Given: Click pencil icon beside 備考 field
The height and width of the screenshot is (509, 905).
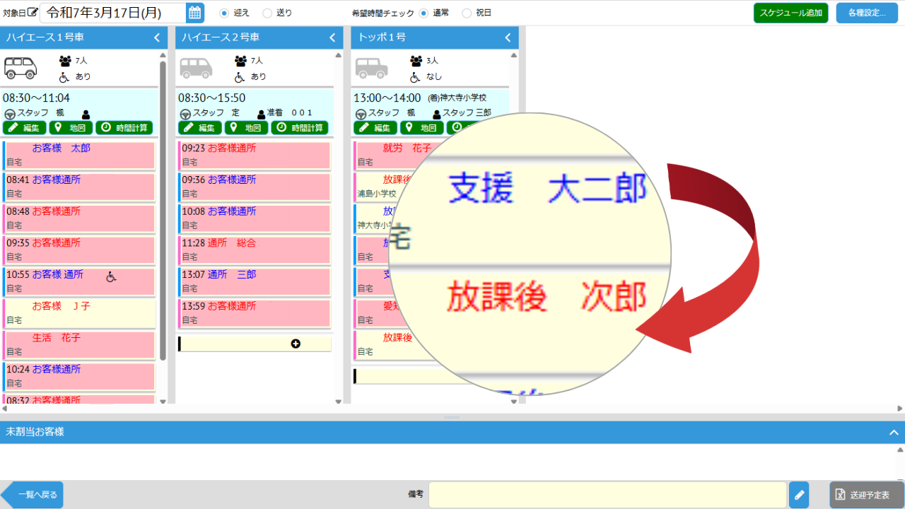Looking at the screenshot, I should (799, 495).
